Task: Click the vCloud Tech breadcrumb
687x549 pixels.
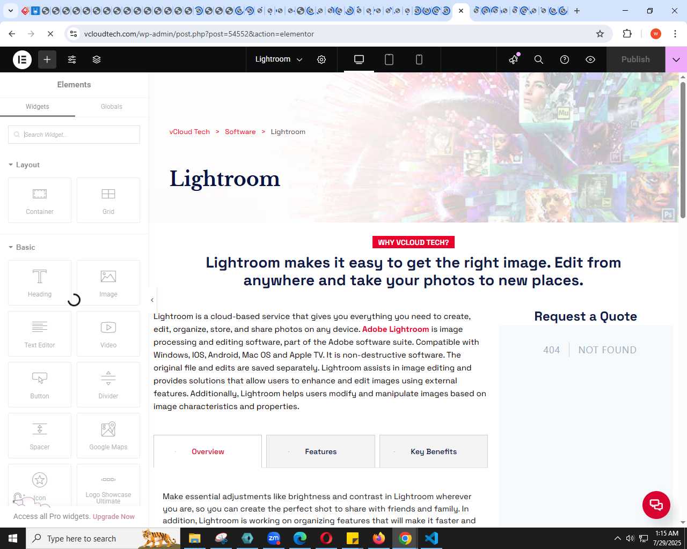Action: tap(189, 132)
